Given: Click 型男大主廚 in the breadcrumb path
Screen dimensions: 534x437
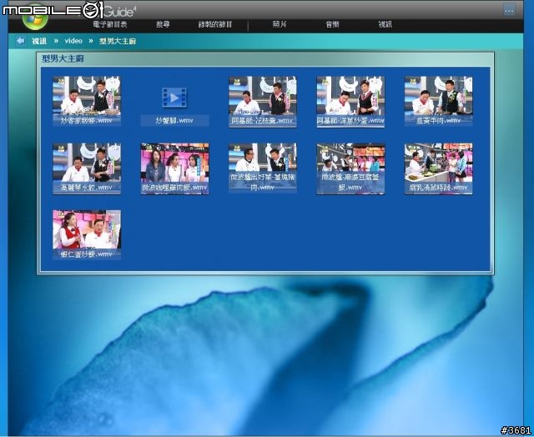Looking at the screenshot, I should tap(118, 41).
